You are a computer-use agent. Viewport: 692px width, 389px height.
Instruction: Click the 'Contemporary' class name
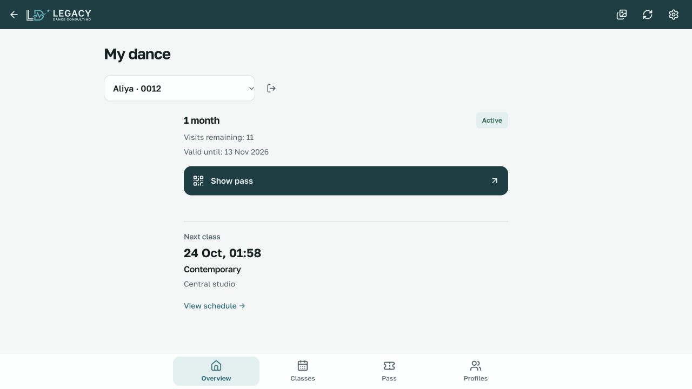coord(212,269)
